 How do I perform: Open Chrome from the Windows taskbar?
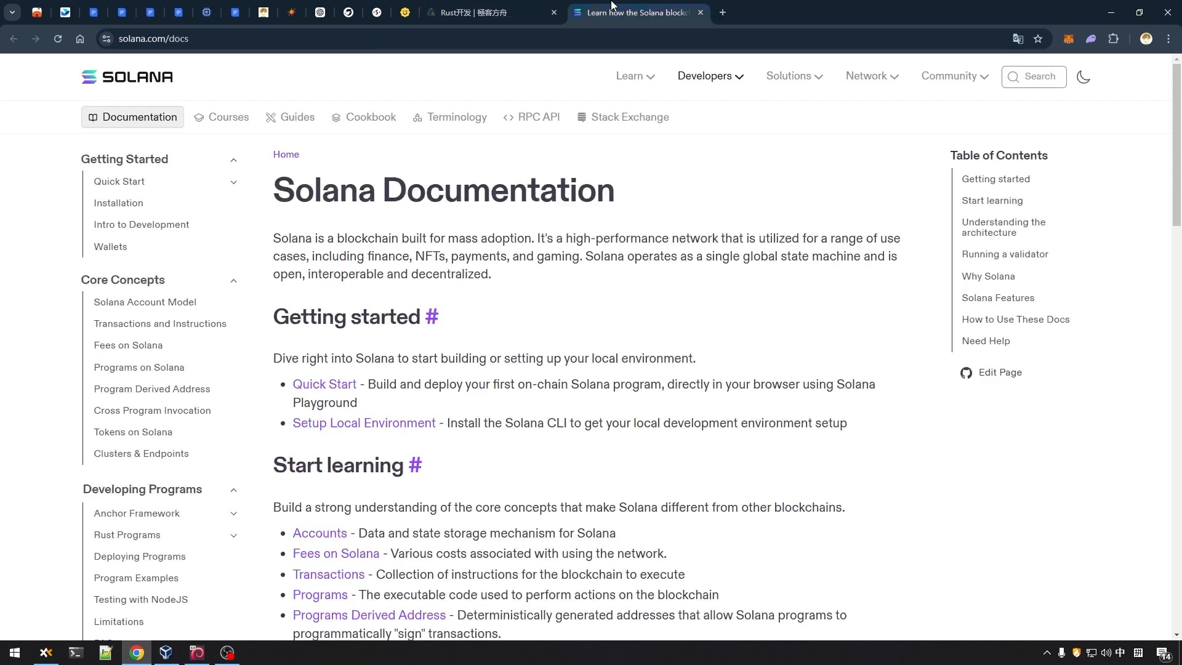point(137,653)
